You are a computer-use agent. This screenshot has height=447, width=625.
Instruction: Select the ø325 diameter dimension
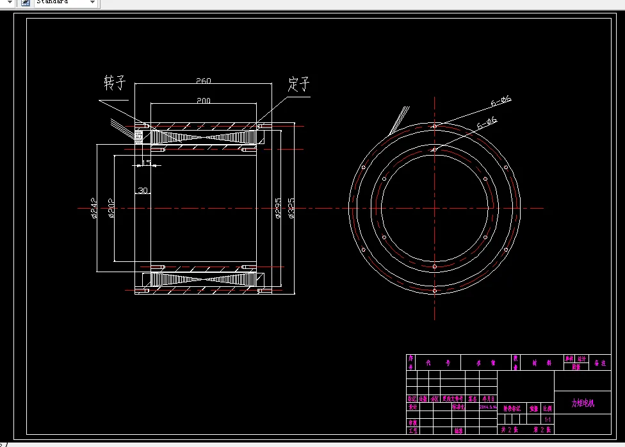point(291,207)
